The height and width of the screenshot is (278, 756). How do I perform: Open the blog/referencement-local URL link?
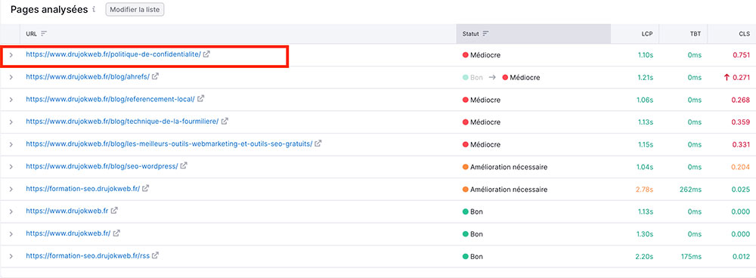coord(110,99)
